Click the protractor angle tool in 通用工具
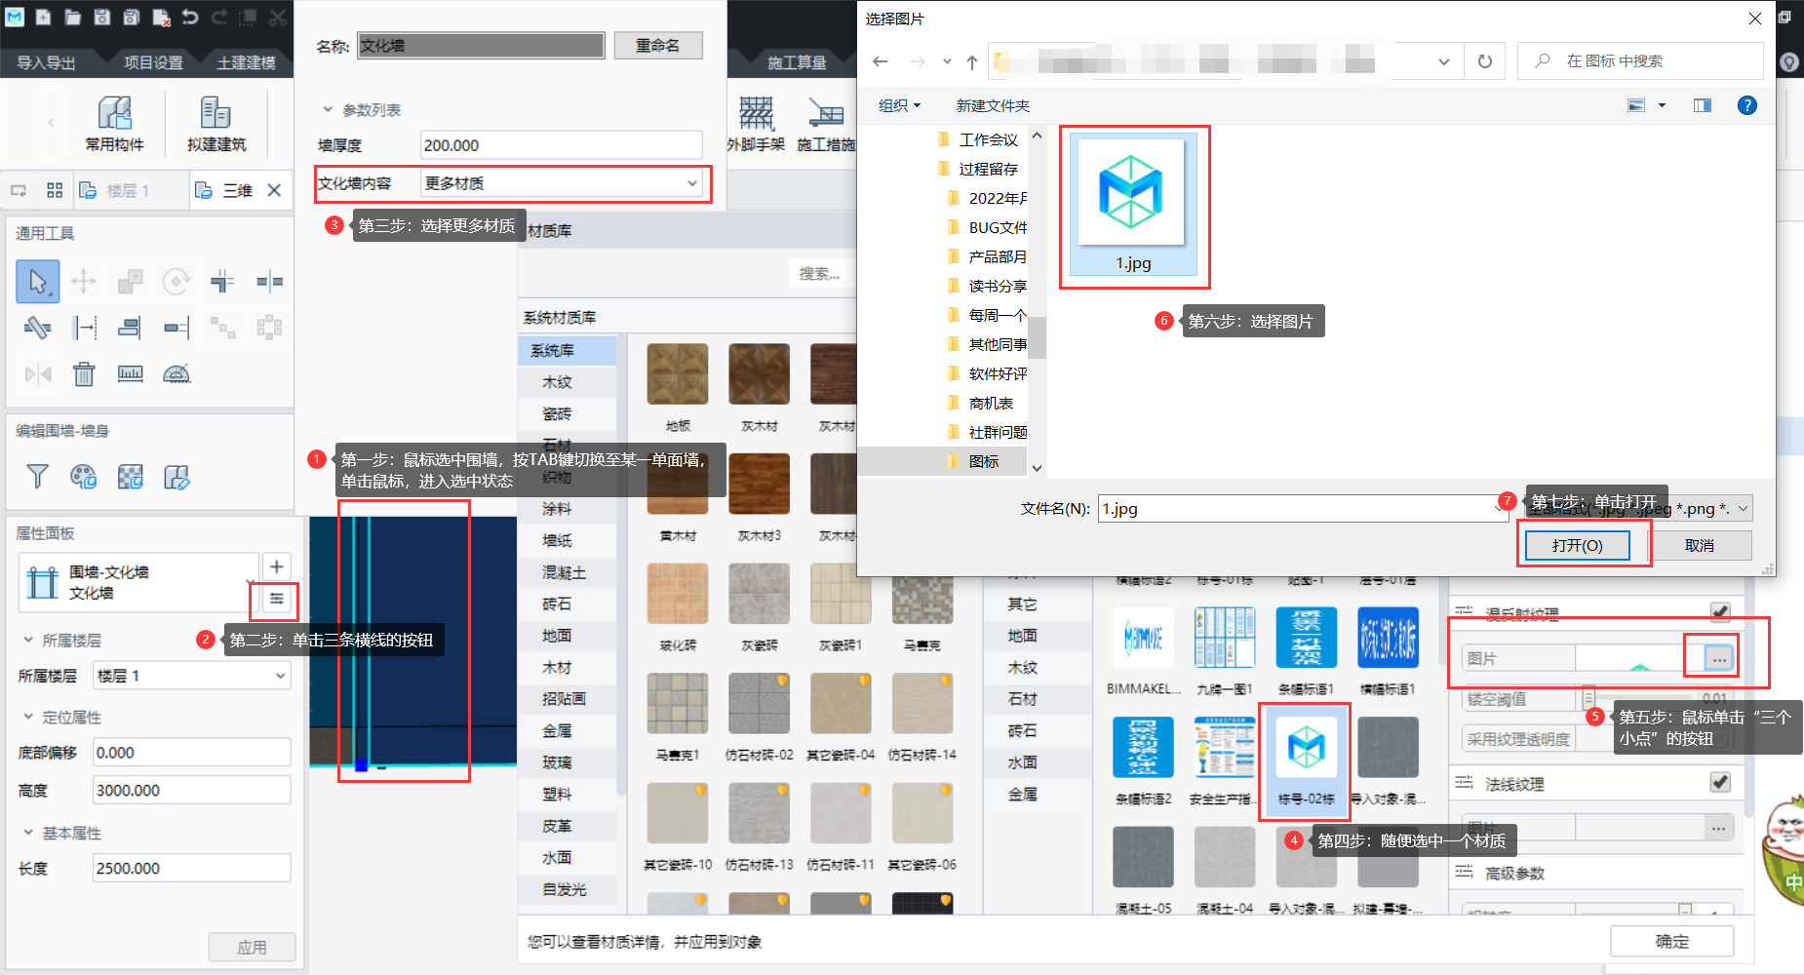 (176, 374)
